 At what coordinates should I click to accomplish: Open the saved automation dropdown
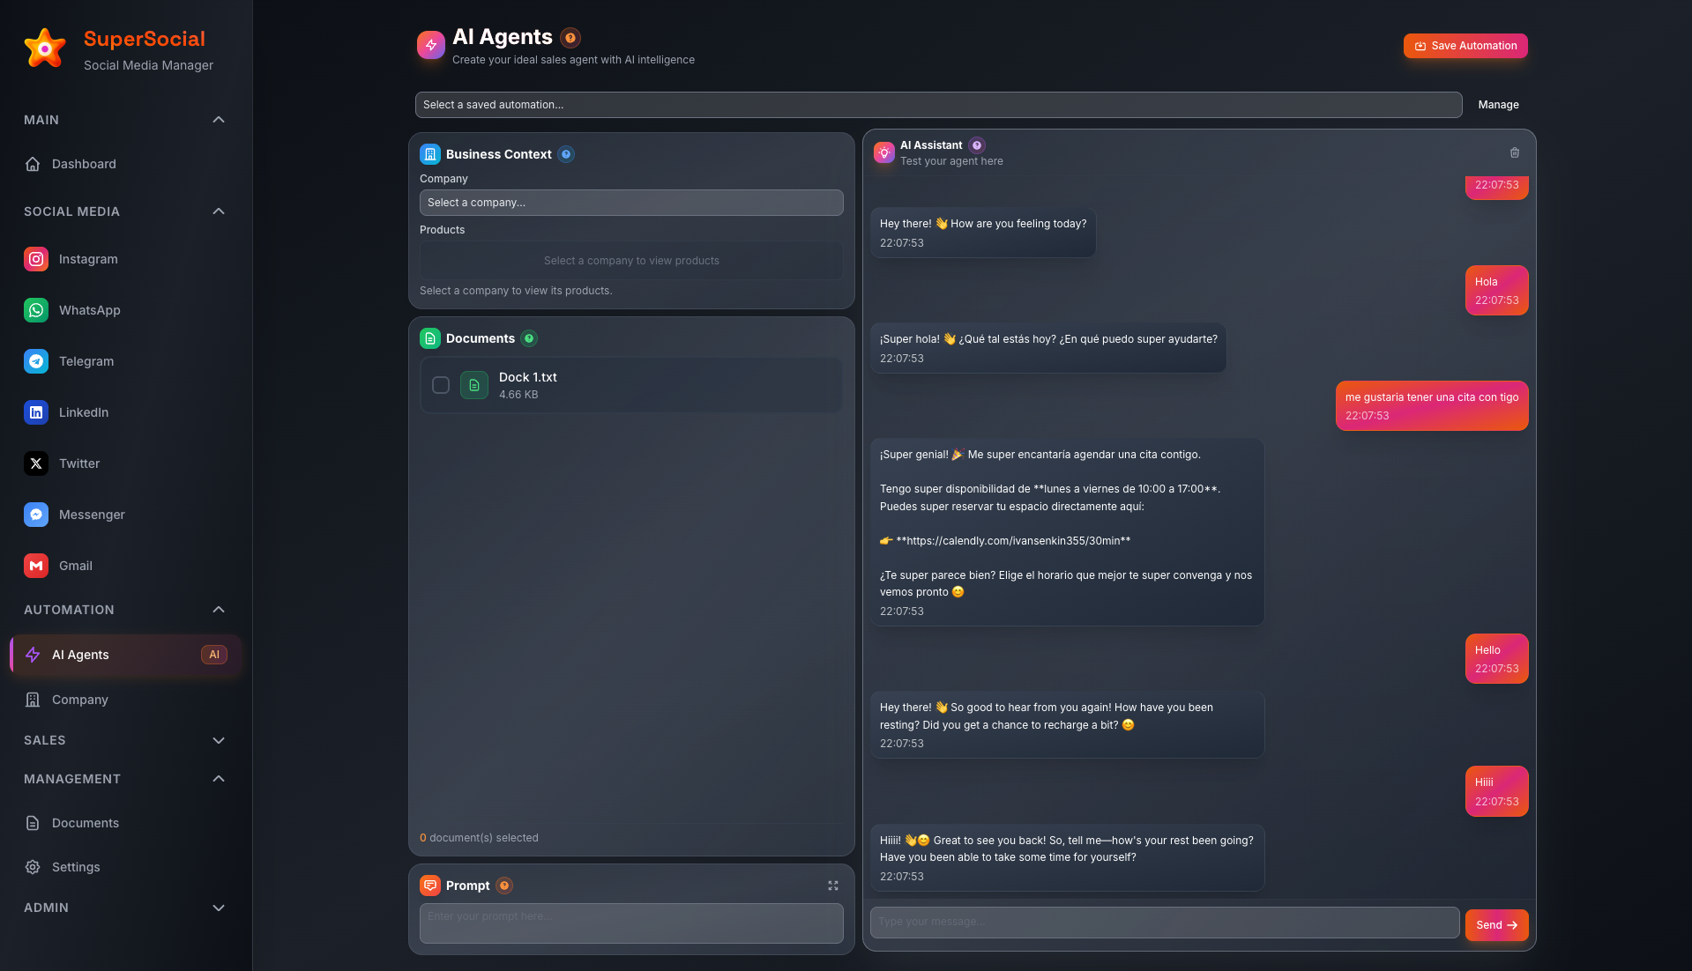938,105
